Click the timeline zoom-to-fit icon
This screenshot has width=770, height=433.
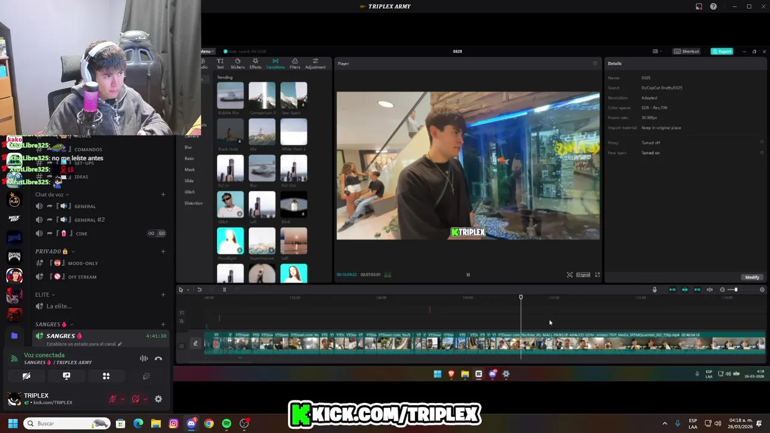click(x=762, y=290)
